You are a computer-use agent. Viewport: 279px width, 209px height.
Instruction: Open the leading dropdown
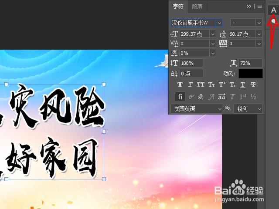tap(259, 34)
